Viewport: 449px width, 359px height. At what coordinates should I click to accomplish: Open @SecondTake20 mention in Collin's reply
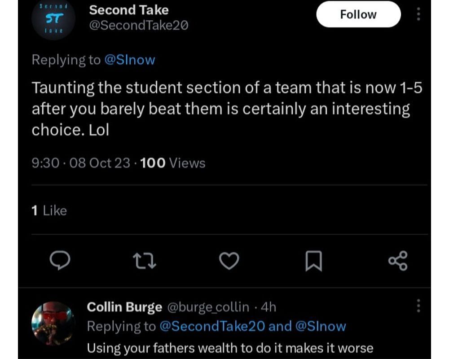(x=212, y=326)
